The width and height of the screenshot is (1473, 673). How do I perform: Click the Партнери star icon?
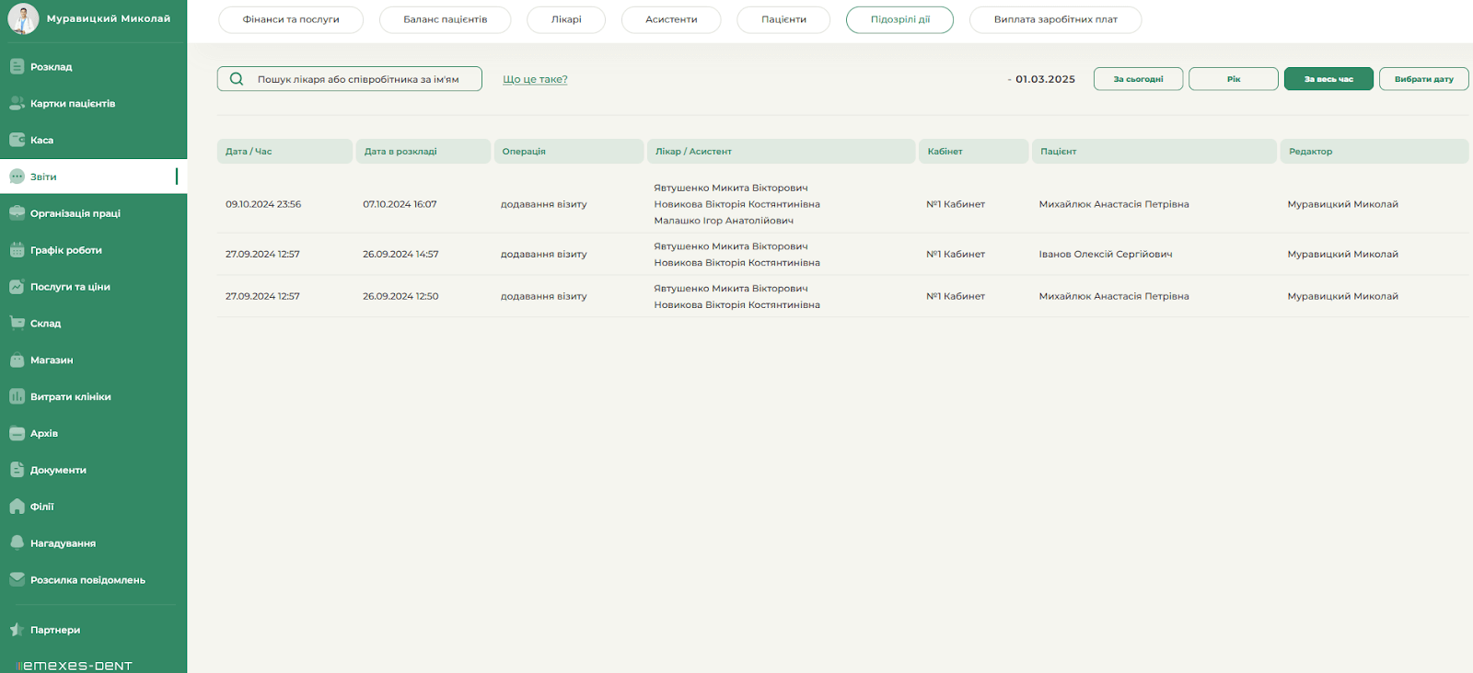click(17, 630)
